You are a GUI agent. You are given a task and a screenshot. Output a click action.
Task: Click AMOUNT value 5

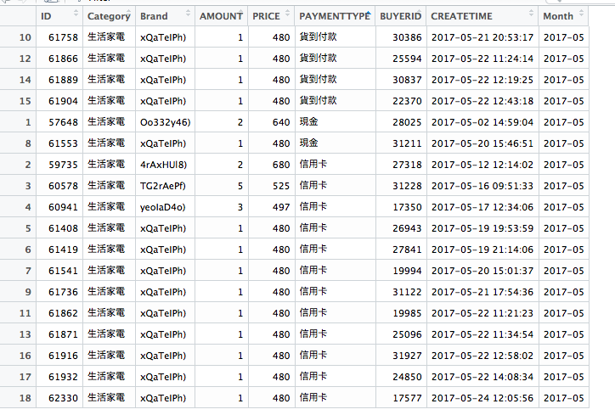[x=240, y=186]
